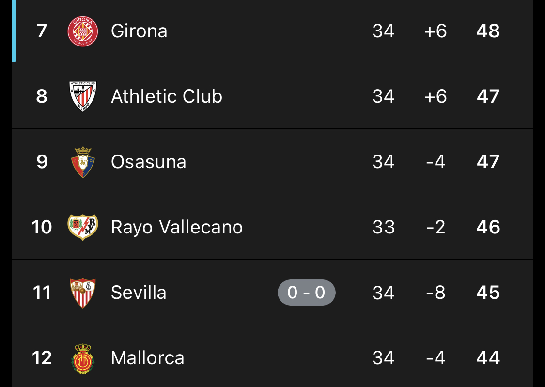Tap the Rayo Vallecano crest icon
The width and height of the screenshot is (545, 387).
83,227
